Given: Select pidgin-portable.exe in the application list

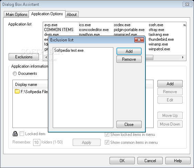Looking at the screenshot, I should click(x=129, y=30).
